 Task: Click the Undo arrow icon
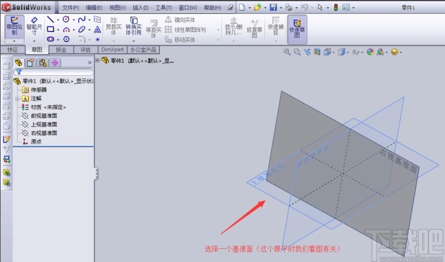coord(304,7)
